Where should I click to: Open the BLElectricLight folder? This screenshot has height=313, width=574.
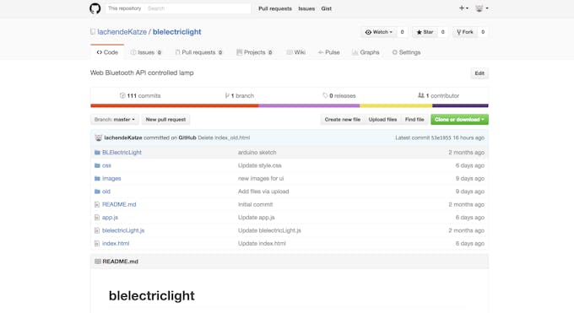(122, 153)
